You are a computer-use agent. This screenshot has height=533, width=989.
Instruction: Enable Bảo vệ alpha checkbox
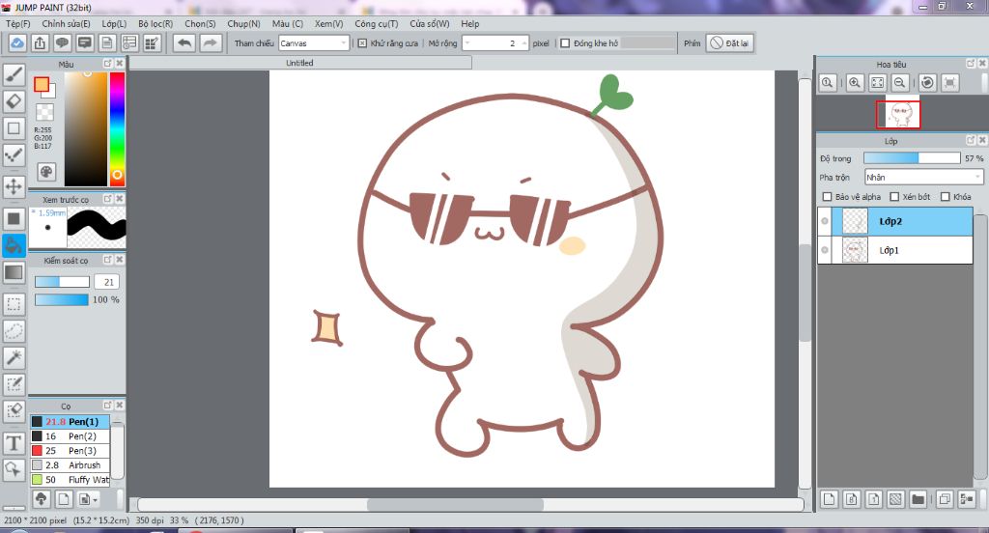[x=828, y=197]
